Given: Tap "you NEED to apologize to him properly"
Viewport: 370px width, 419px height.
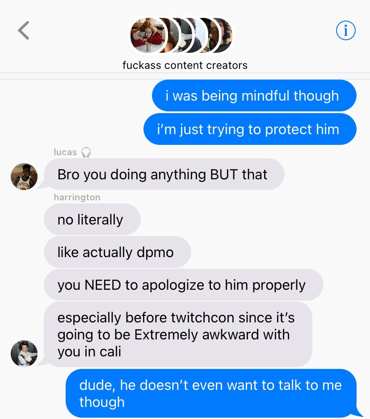Looking at the screenshot, I should (x=184, y=285).
